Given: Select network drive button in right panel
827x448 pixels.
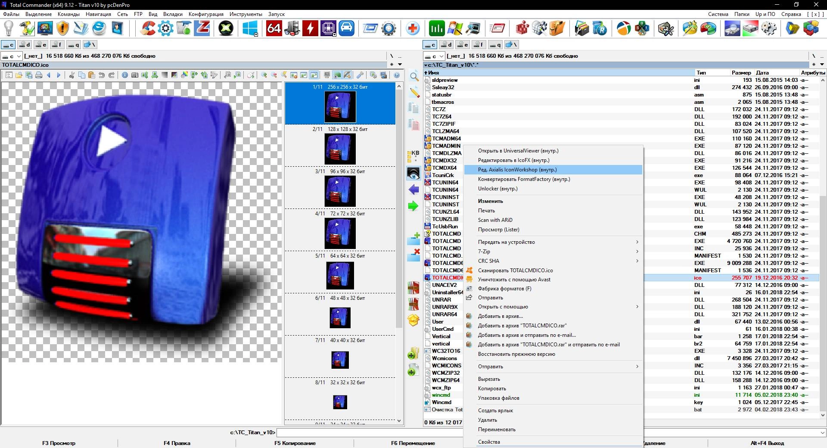Looking at the screenshot, I should pos(512,44).
